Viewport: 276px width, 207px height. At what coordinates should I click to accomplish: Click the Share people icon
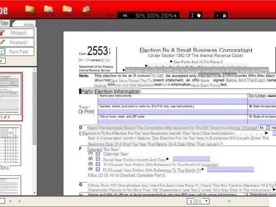point(86,9)
